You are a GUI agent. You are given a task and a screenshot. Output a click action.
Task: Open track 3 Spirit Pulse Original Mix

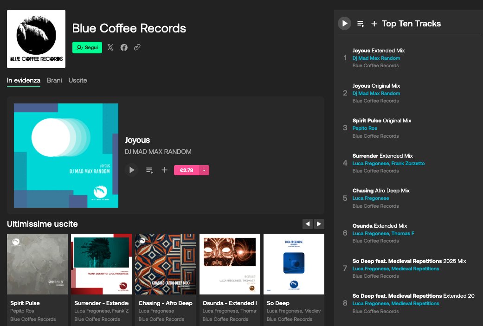coord(382,121)
